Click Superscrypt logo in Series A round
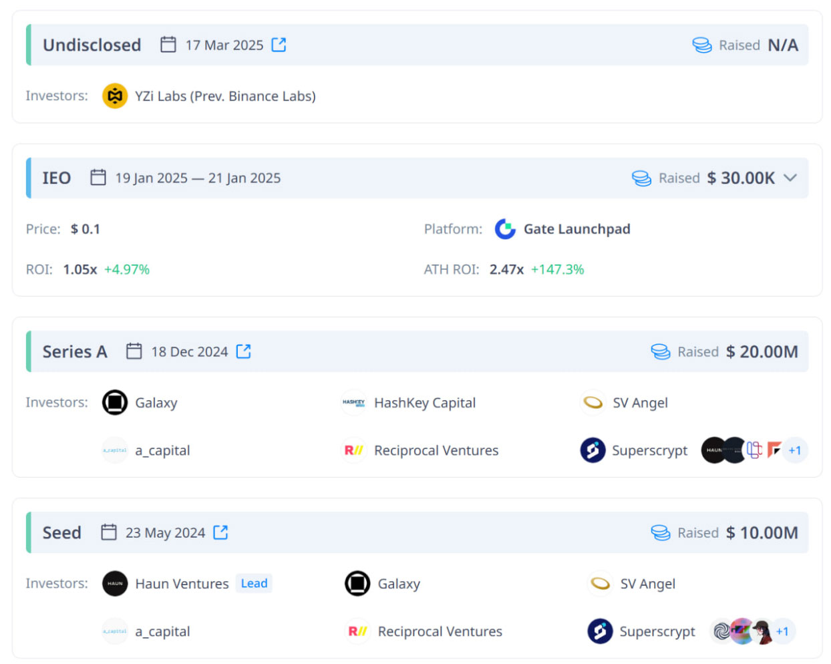Viewport: 831px width, 664px height. click(593, 450)
